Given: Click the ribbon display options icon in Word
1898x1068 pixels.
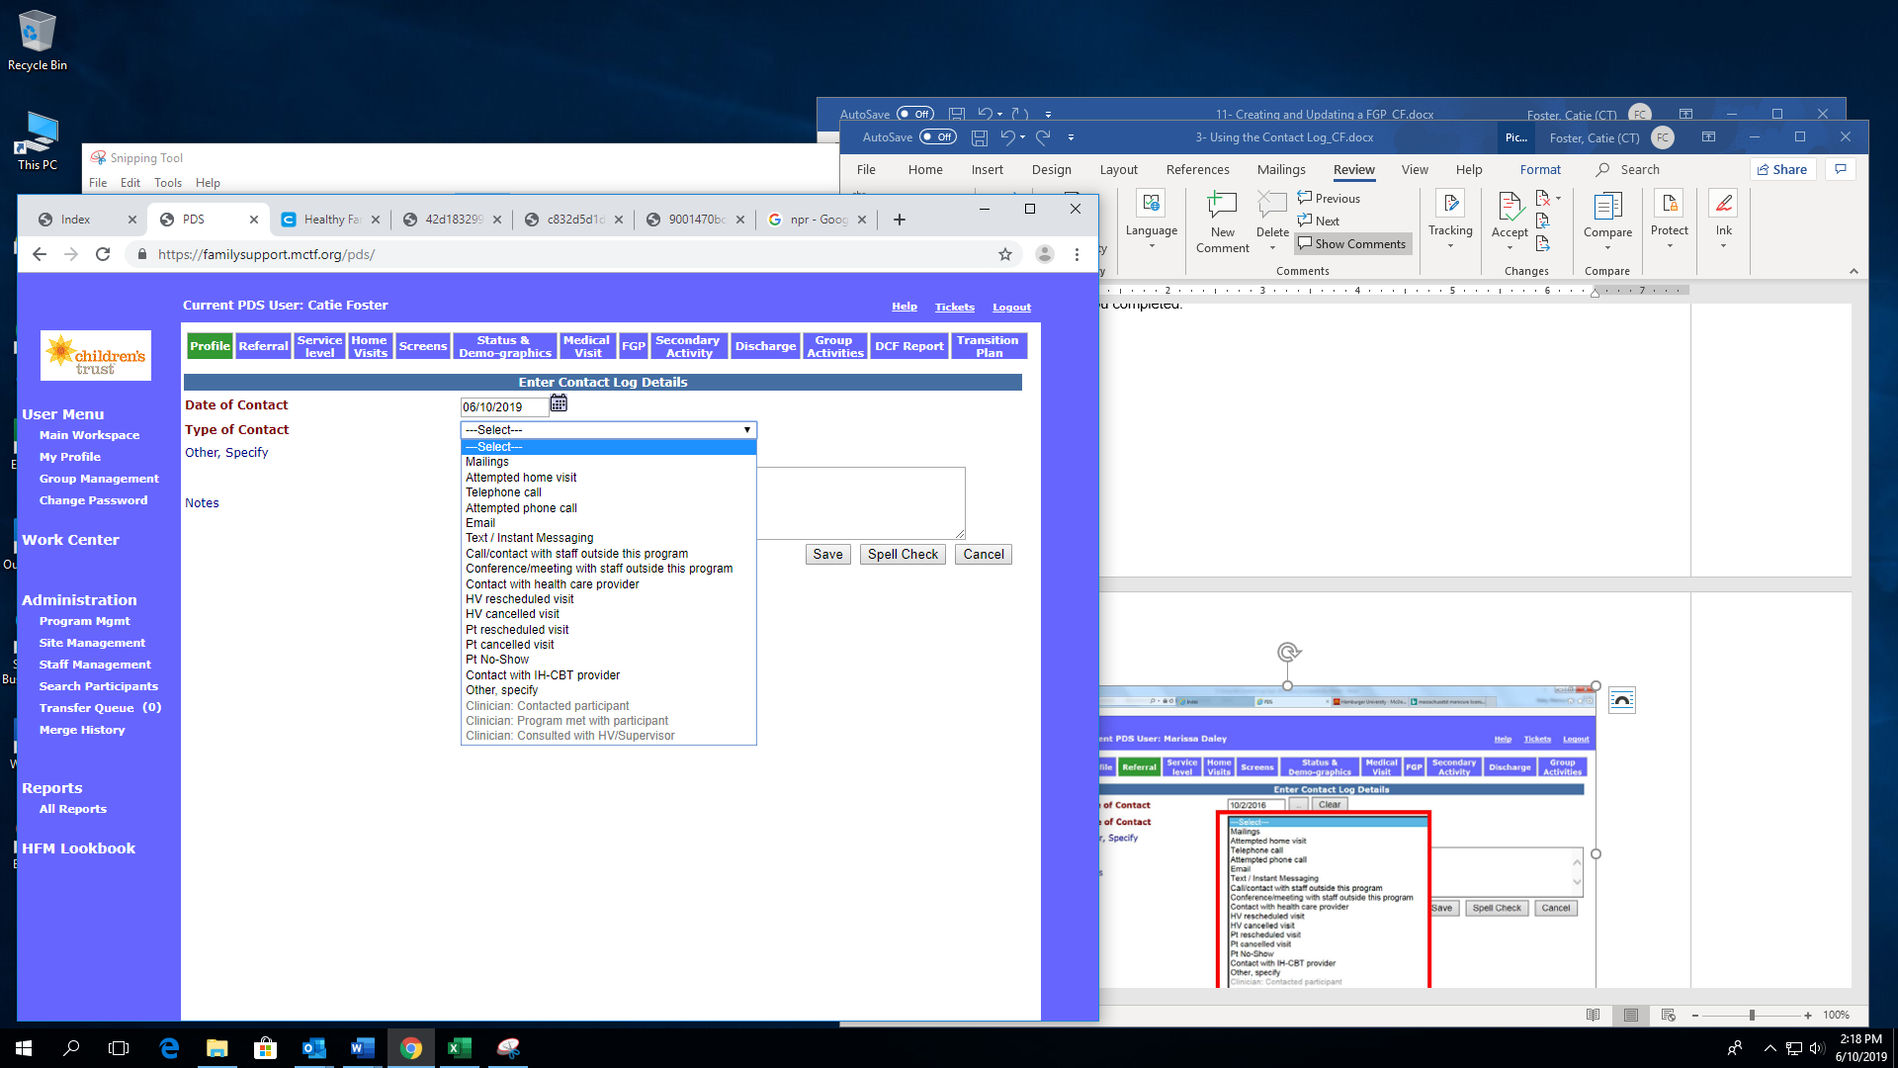Looking at the screenshot, I should 1708,137.
